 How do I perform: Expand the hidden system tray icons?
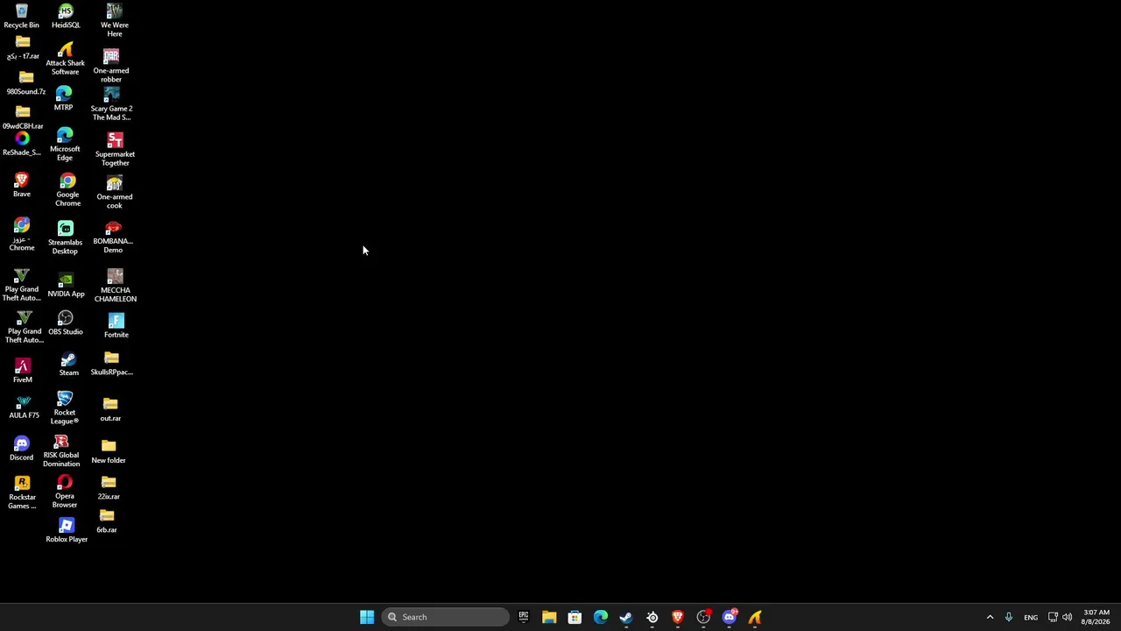(990, 617)
